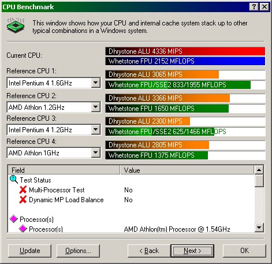The height and width of the screenshot is (264, 272).
Task: Click the title bar help question-mark button
Action: point(254,7)
